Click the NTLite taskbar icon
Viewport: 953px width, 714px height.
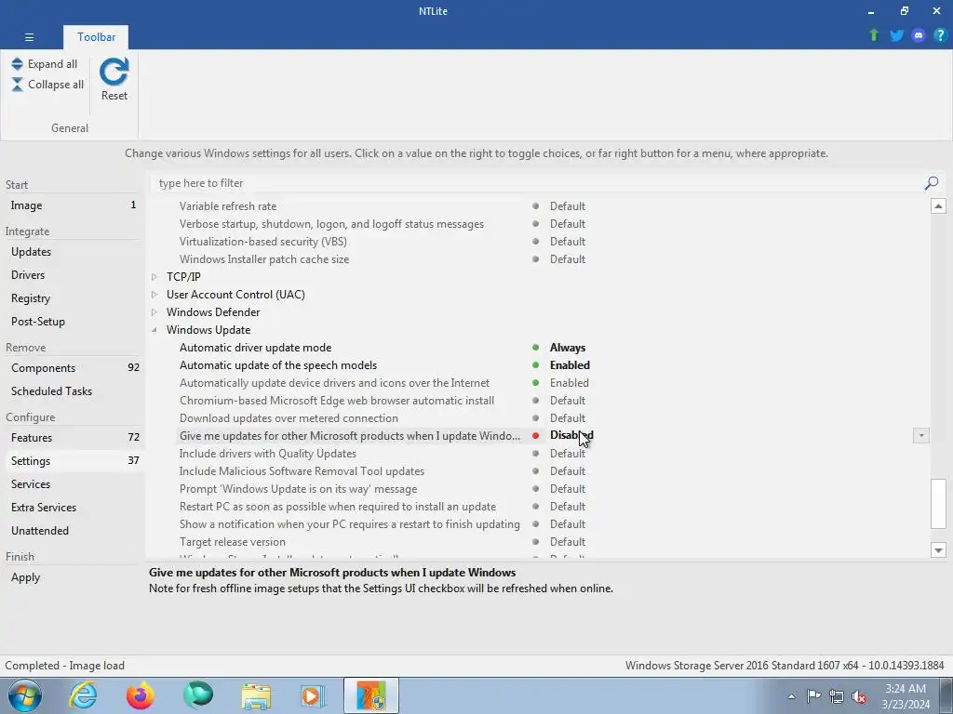[x=371, y=695]
